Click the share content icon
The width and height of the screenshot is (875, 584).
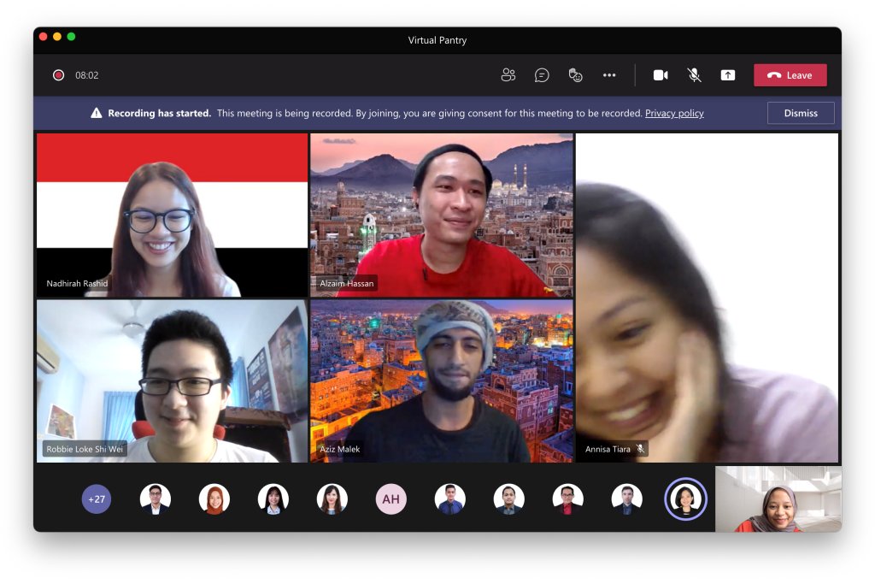[x=728, y=74]
